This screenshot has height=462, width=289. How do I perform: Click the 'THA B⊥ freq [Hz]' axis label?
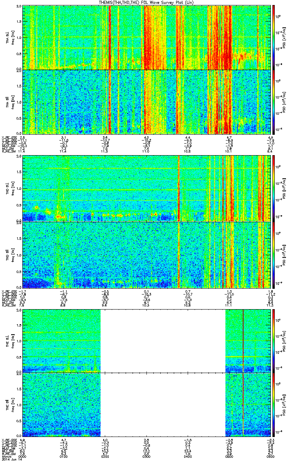coord(10,37)
